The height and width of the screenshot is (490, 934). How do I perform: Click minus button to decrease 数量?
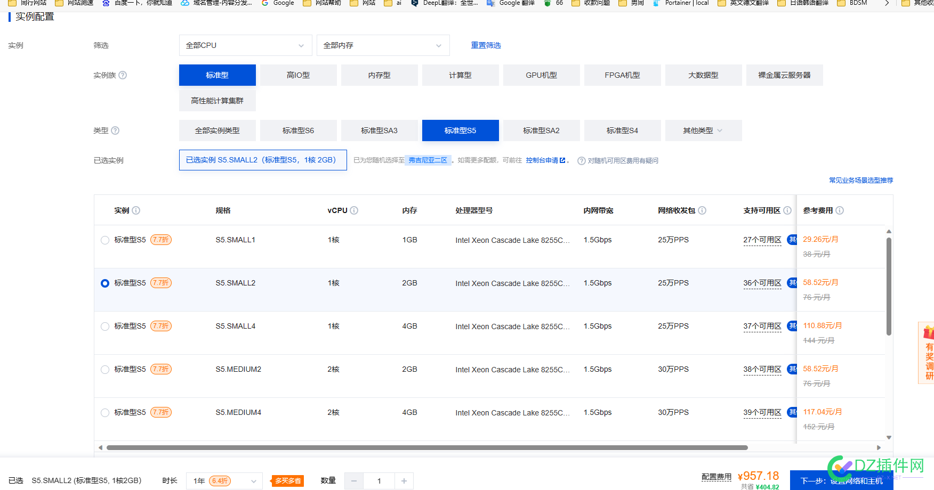coord(353,481)
